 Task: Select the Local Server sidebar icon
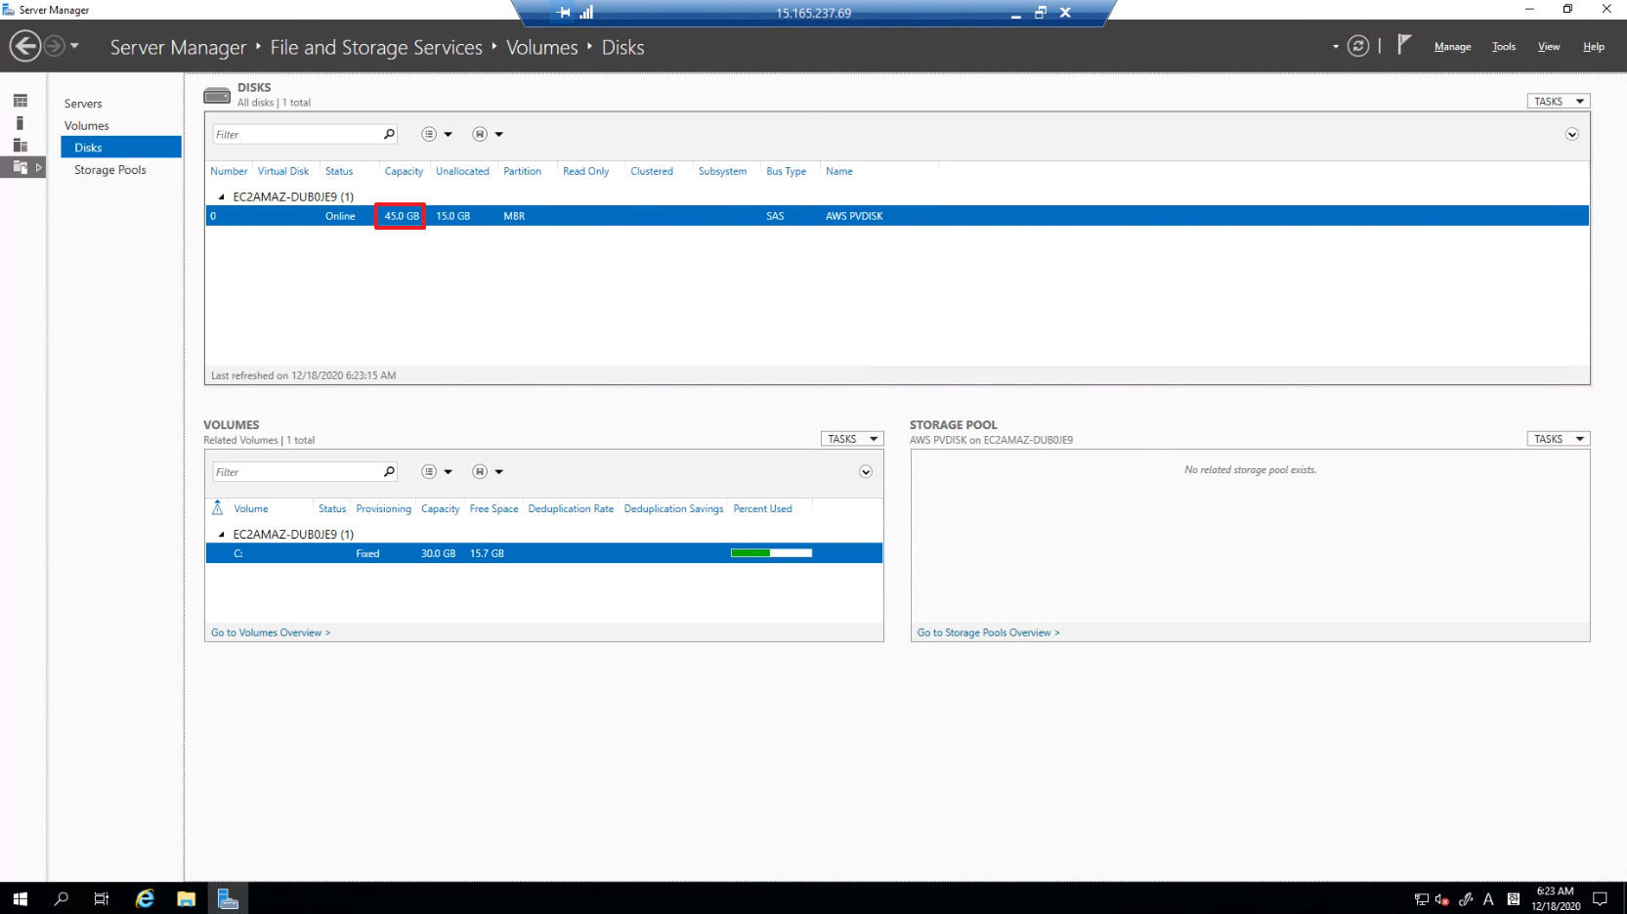point(21,123)
